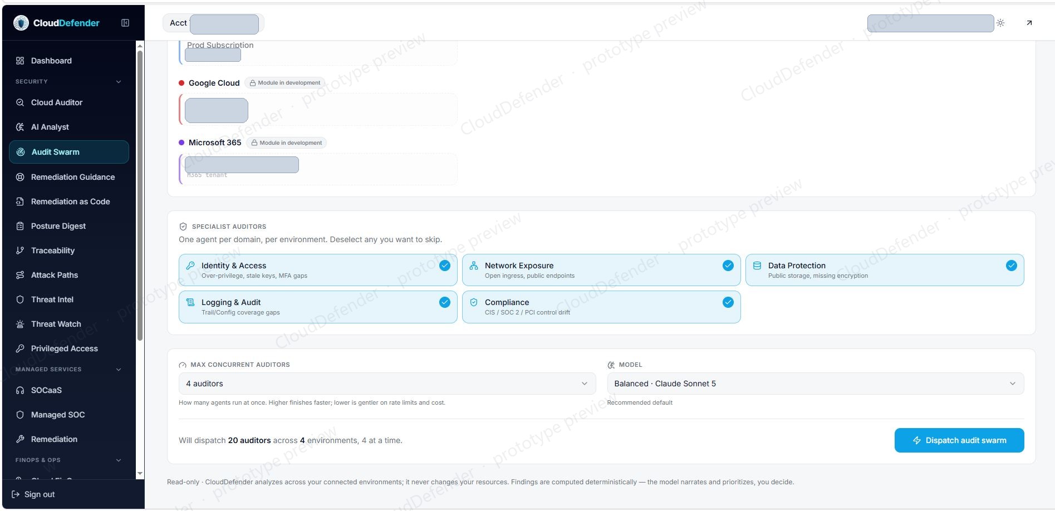
Task: Click the Remediation Guidance lifebuoy icon
Action: [x=20, y=177]
